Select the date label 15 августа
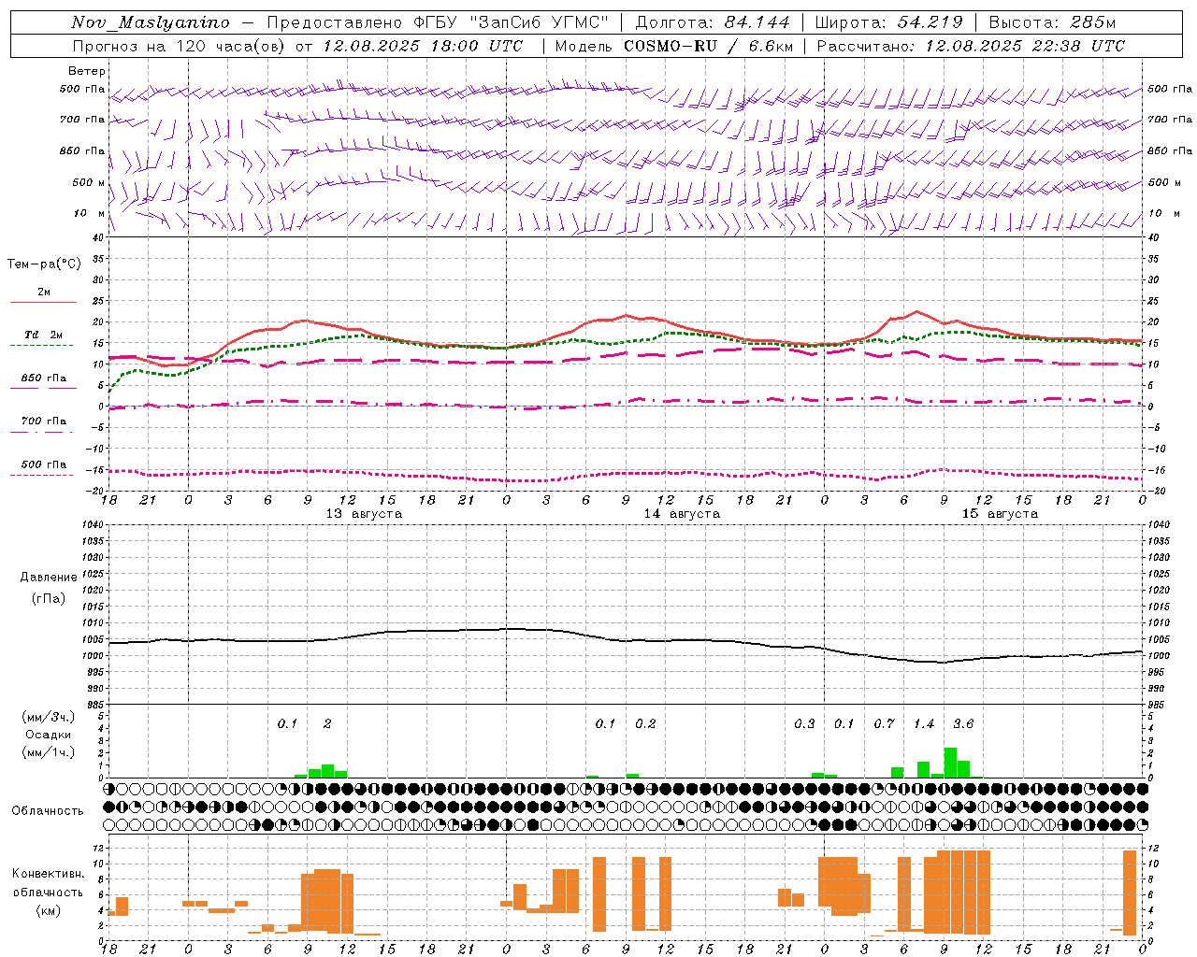Viewport: 1197px width, 957px height. (1000, 514)
